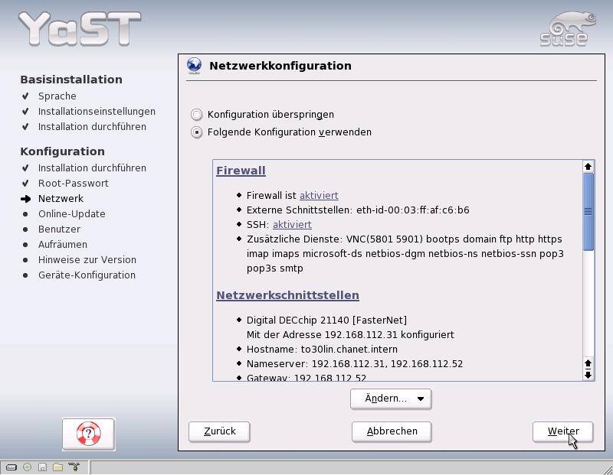The width and height of the screenshot is (613, 475).
Task: Continue with the Weiter button
Action: click(563, 431)
